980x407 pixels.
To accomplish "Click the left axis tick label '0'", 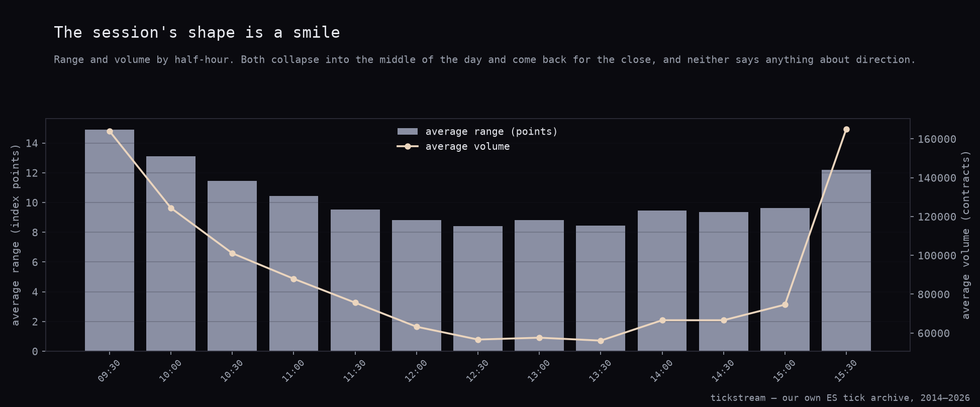I will 35,352.
